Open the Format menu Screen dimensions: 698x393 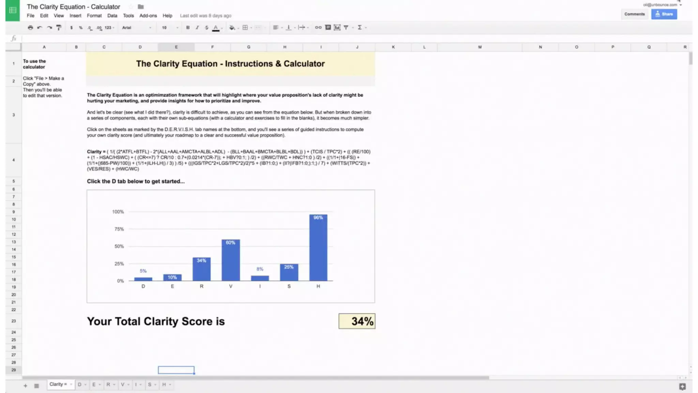coord(94,16)
